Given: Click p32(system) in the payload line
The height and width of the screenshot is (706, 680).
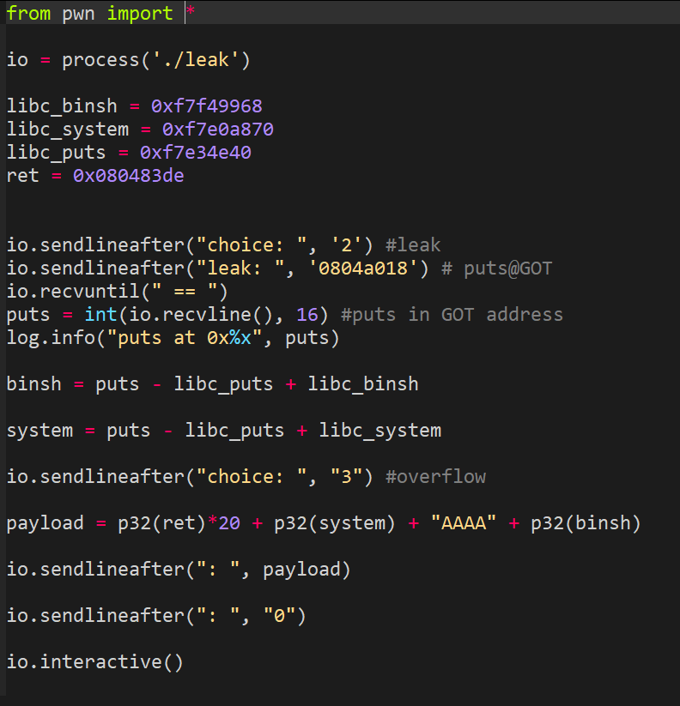Looking at the screenshot, I should [335, 523].
